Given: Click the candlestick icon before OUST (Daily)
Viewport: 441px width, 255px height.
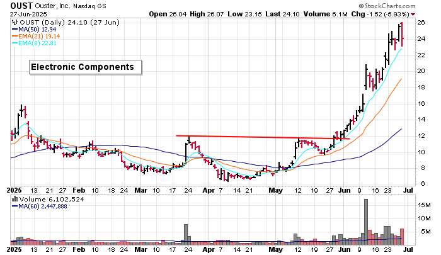Looking at the screenshot, I should [15, 23].
